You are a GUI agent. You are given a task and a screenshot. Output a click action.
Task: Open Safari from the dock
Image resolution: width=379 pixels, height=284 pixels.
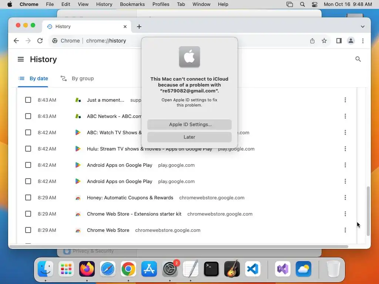point(108,269)
